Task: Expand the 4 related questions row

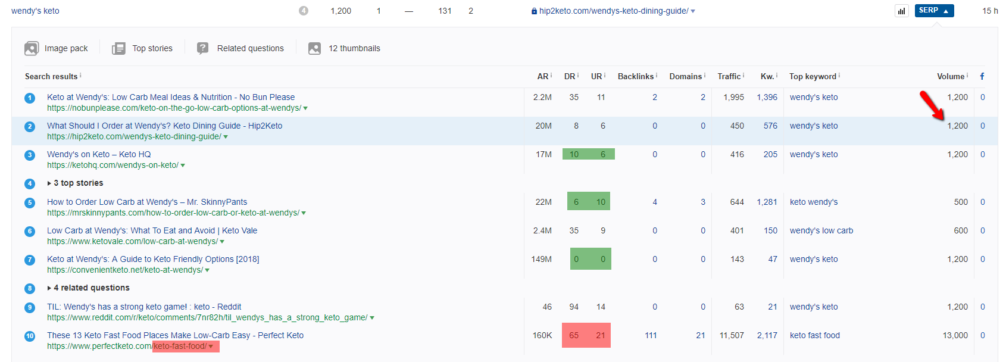Action: 88,288
